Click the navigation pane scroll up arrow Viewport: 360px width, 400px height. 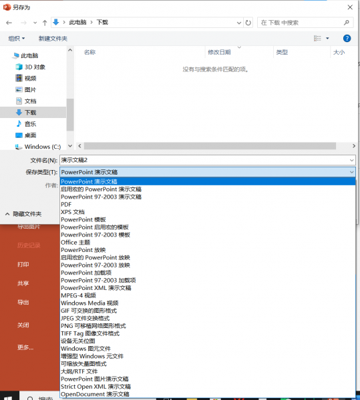coord(70,50)
